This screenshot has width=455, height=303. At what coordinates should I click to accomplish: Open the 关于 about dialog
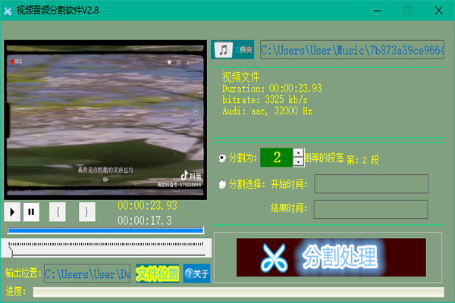(196, 273)
